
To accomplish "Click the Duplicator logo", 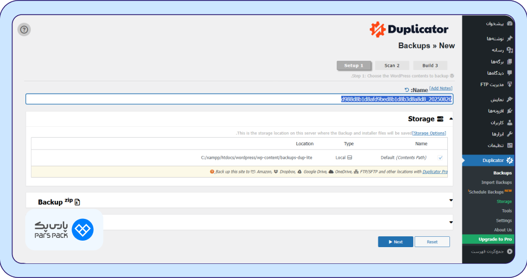I will 409,30.
